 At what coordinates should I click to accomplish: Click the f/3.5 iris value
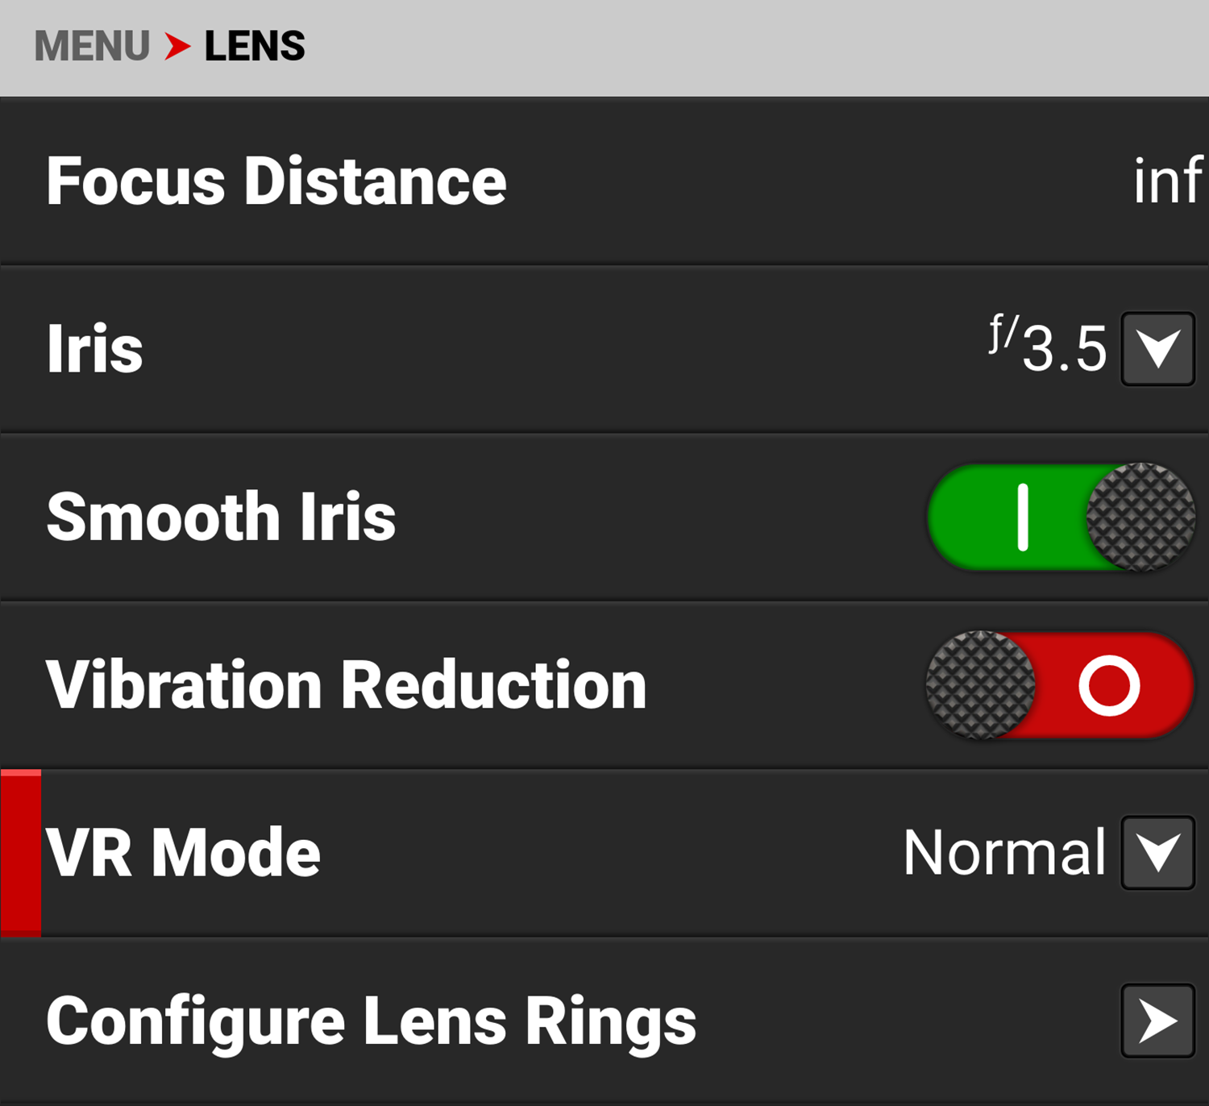click(1049, 347)
